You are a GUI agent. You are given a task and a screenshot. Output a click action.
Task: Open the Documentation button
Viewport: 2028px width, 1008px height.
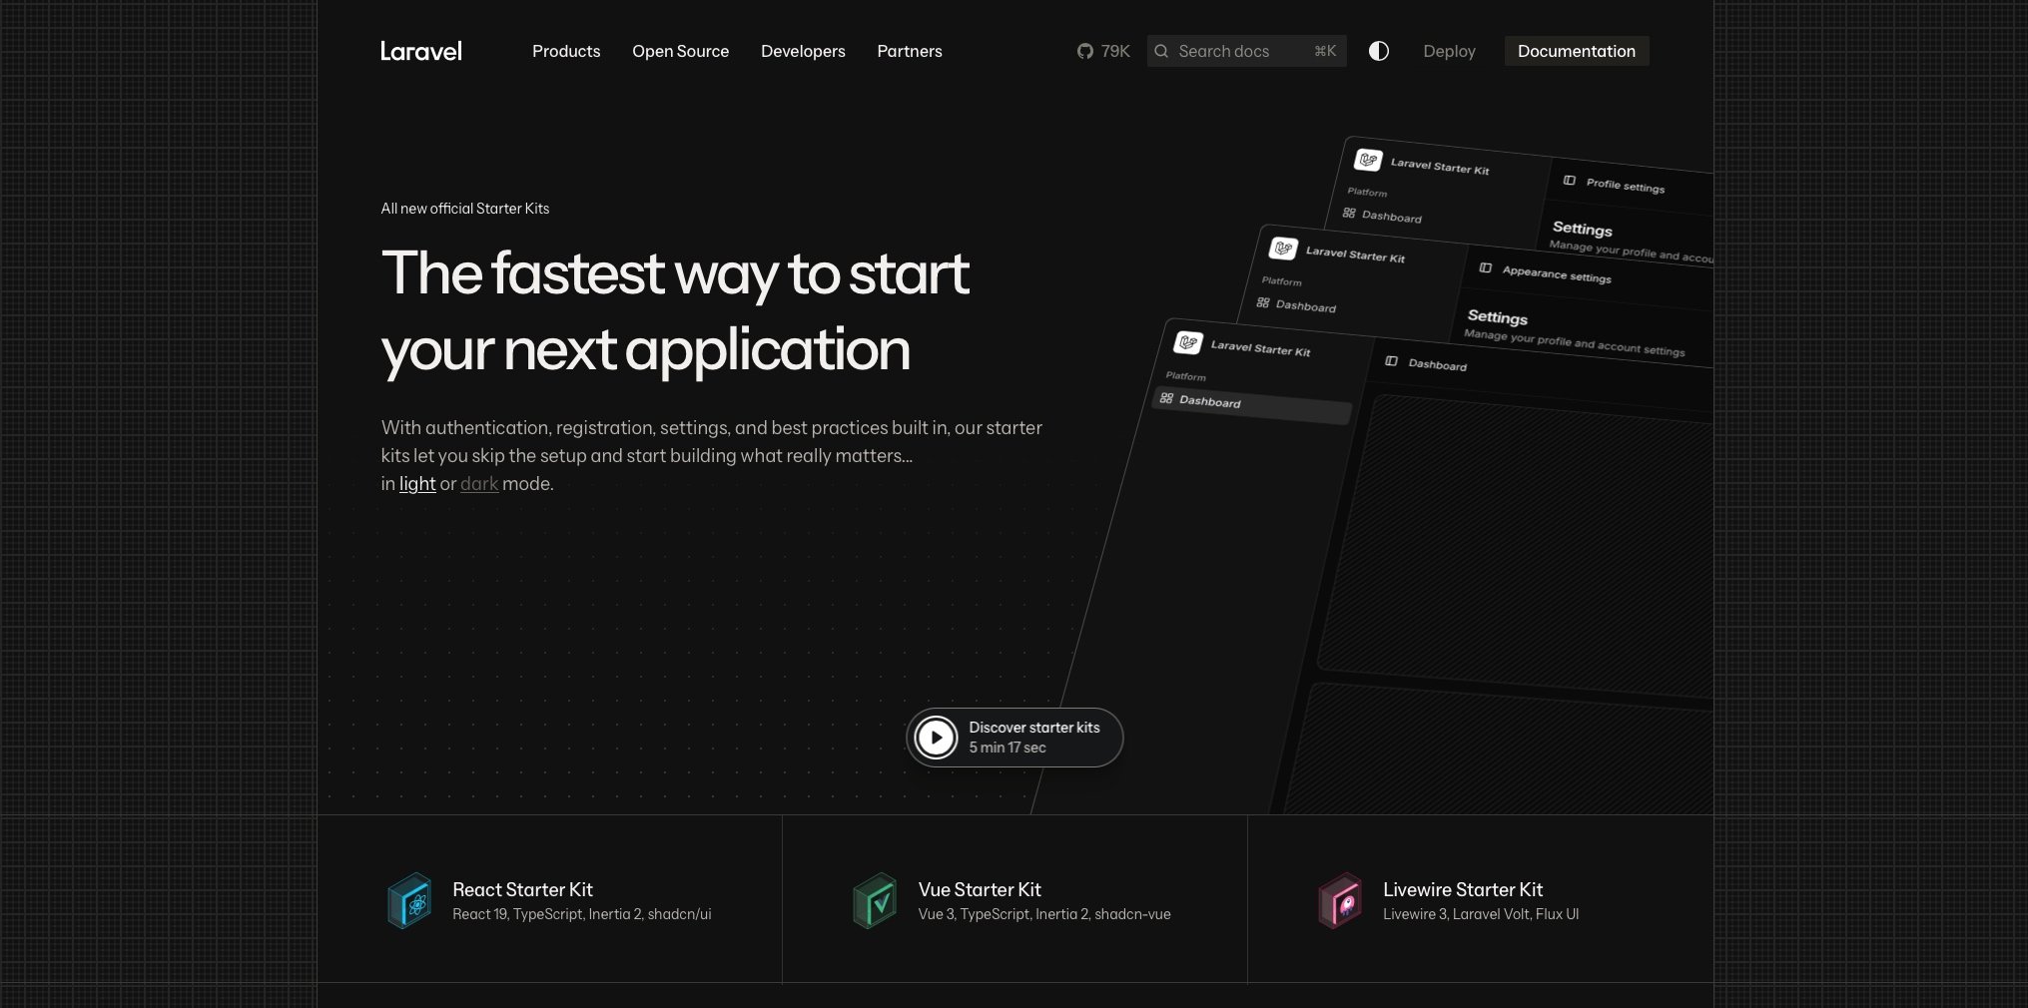[x=1577, y=51]
